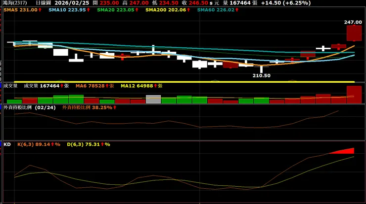Click the date 2026/02/25

point(72,3)
